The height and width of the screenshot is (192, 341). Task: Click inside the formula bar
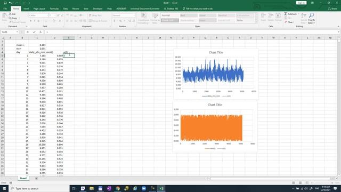pos(191,32)
